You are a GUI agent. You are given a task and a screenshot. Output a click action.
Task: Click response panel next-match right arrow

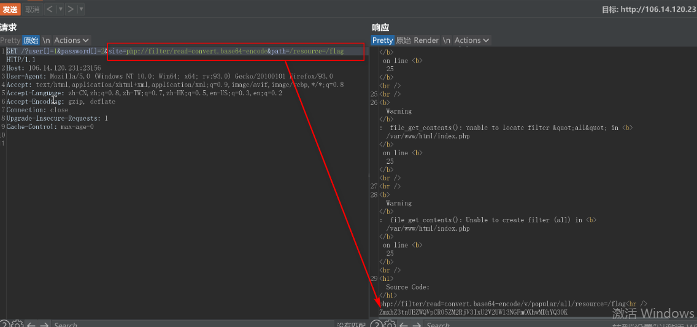(x=417, y=325)
